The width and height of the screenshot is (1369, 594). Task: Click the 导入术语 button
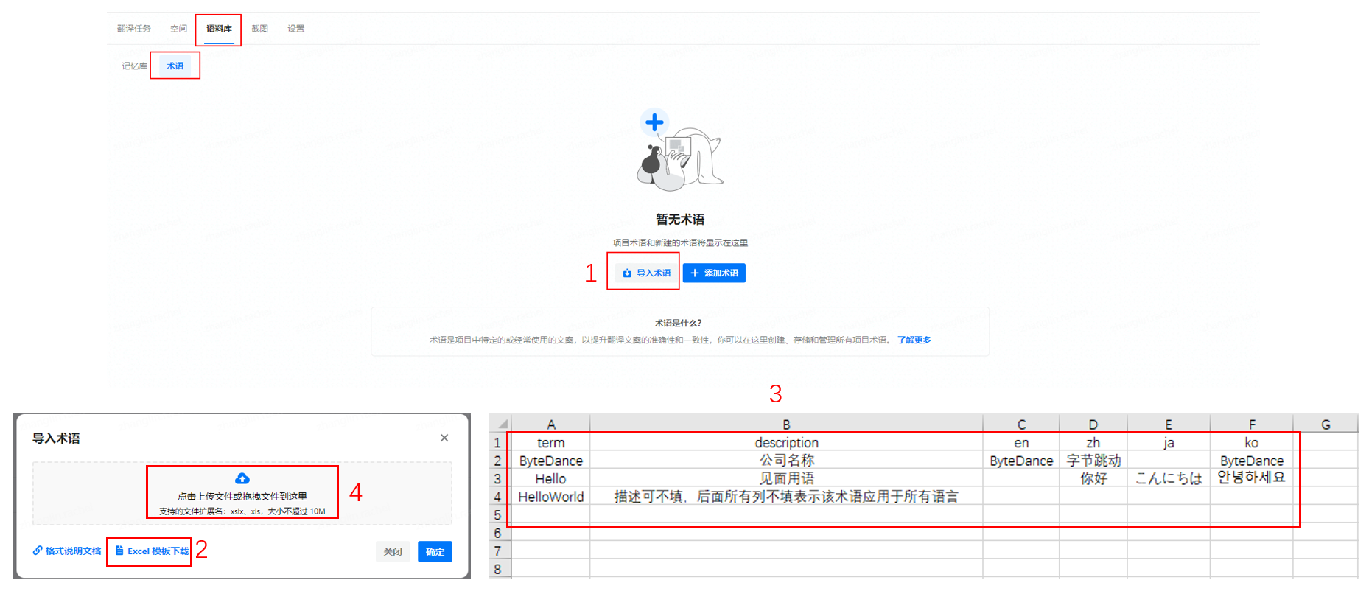[646, 273]
